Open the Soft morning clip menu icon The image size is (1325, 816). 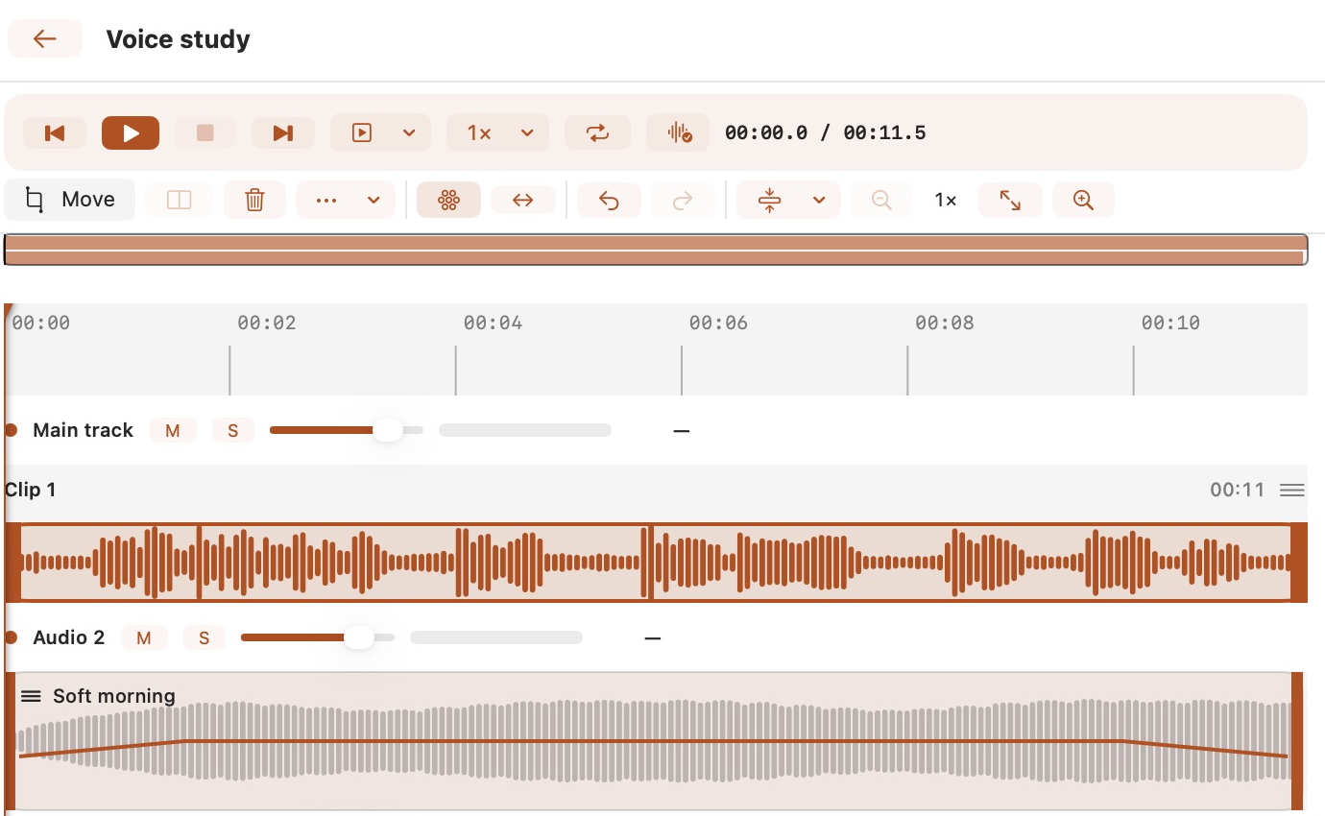tap(31, 696)
